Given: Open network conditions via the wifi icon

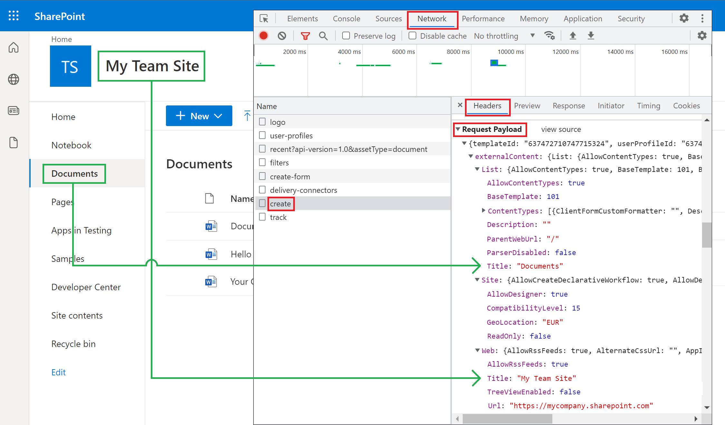Looking at the screenshot, I should 550,35.
